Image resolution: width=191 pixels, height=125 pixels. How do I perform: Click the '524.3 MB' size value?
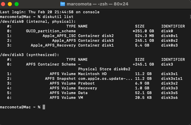145,36
